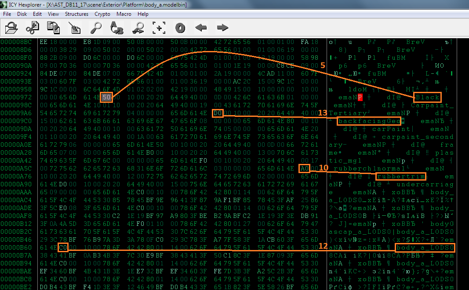This screenshot has height=290, width=469.
Task: Open the Macro menu
Action: (x=124, y=14)
